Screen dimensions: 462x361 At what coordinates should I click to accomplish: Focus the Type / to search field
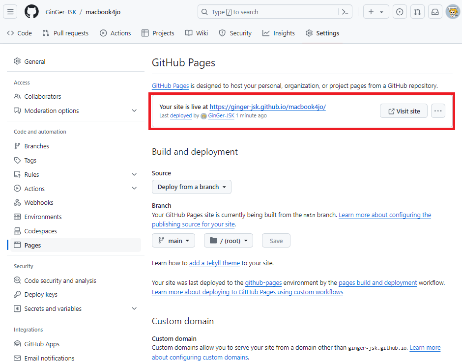pos(275,12)
